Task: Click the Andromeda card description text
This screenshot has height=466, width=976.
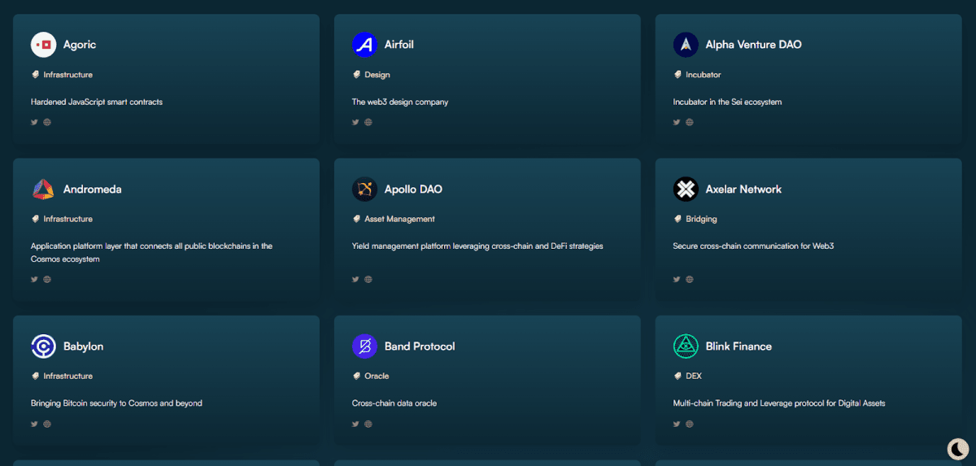Action: tap(151, 252)
